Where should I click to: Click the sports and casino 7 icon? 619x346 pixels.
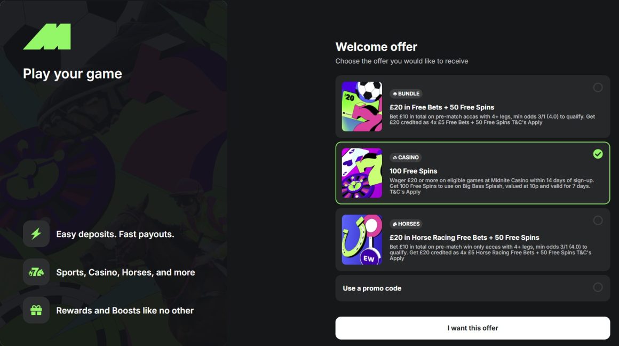tap(36, 272)
